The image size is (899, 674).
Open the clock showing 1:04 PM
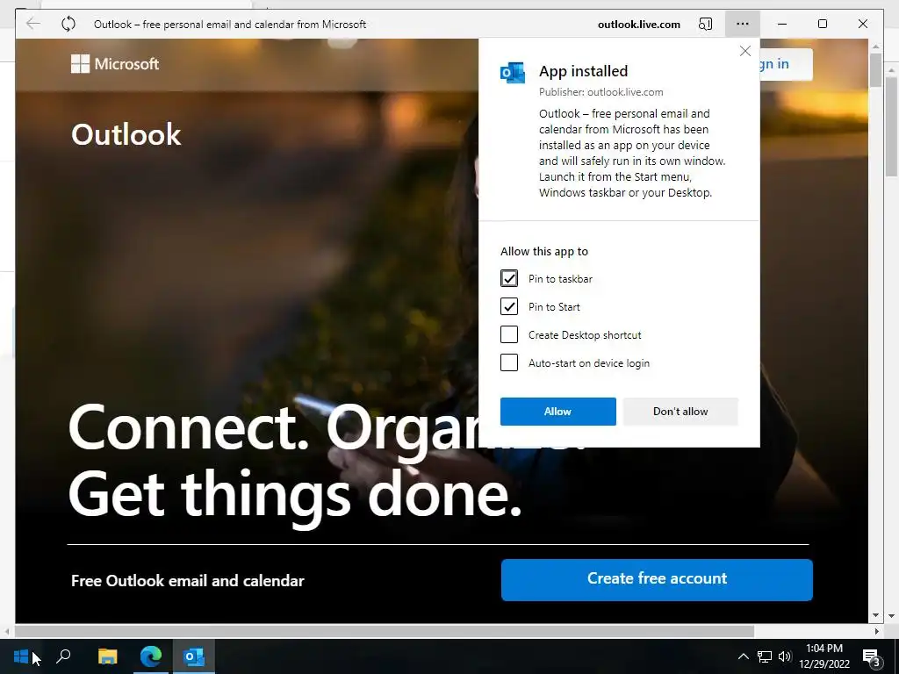[823, 656]
